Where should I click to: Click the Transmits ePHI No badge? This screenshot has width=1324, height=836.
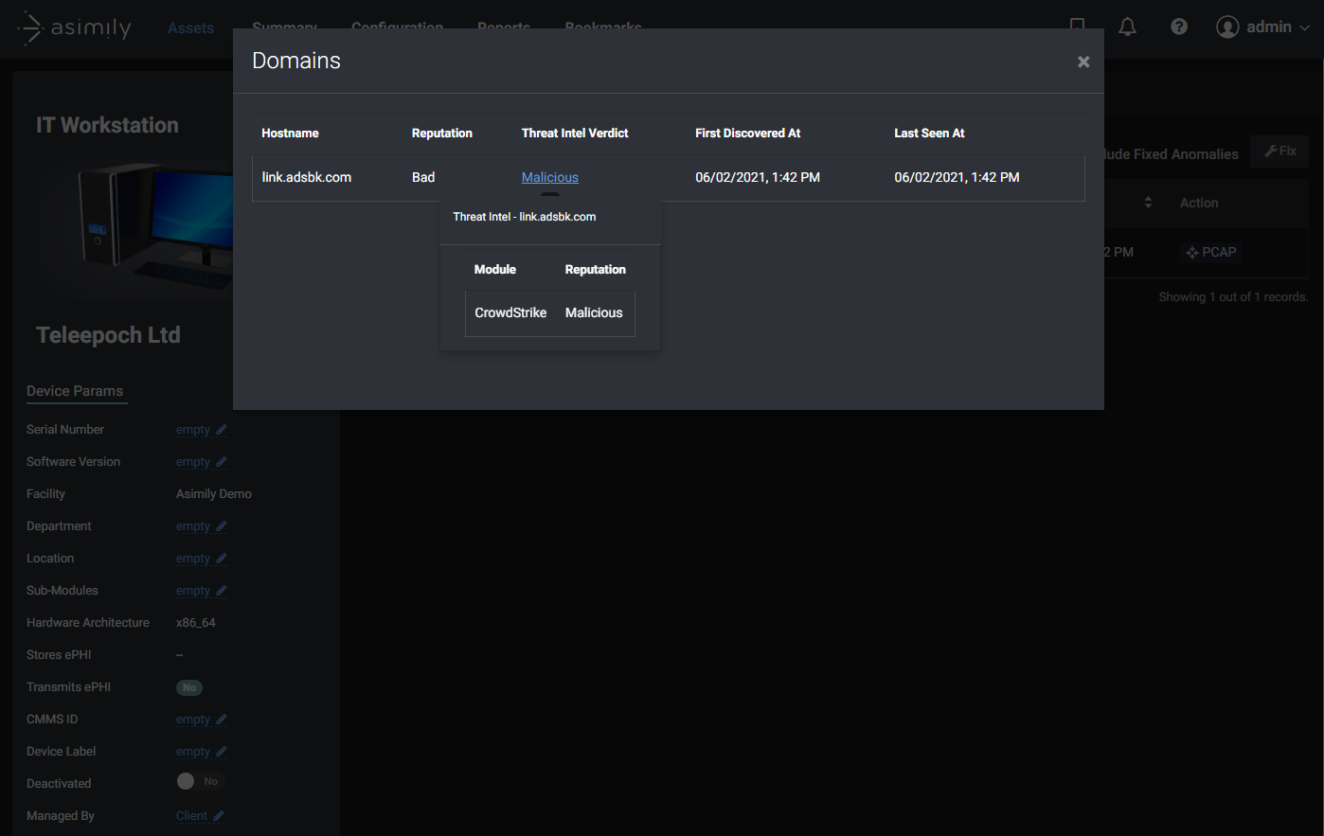click(x=189, y=688)
